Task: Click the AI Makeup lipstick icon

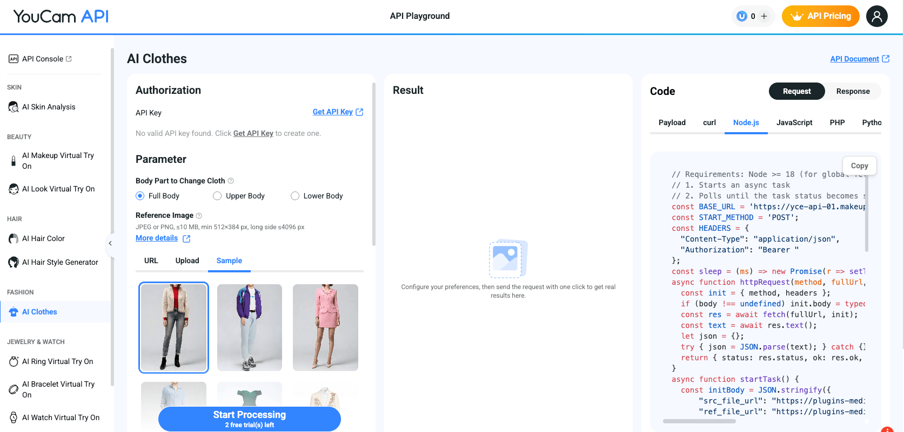Action: (x=14, y=161)
